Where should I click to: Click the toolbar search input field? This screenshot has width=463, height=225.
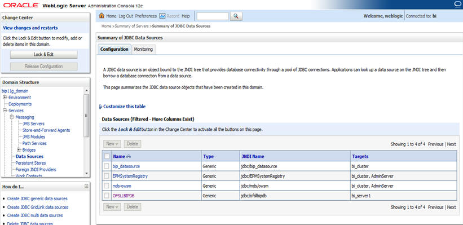(x=213, y=16)
